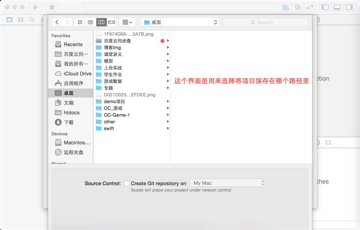Image resolution: width=360 pixels, height=230 pixels.
Task: Click file 1F974D65-…3A7B.png
Action: 132,34
